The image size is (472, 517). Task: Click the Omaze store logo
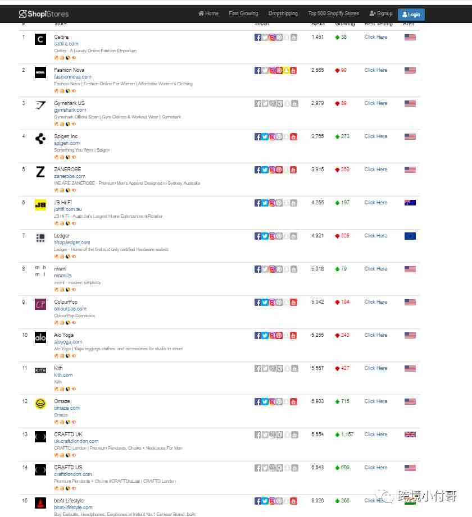tap(40, 404)
